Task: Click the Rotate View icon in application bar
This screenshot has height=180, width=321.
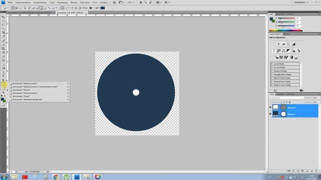Action: click(x=150, y=2)
